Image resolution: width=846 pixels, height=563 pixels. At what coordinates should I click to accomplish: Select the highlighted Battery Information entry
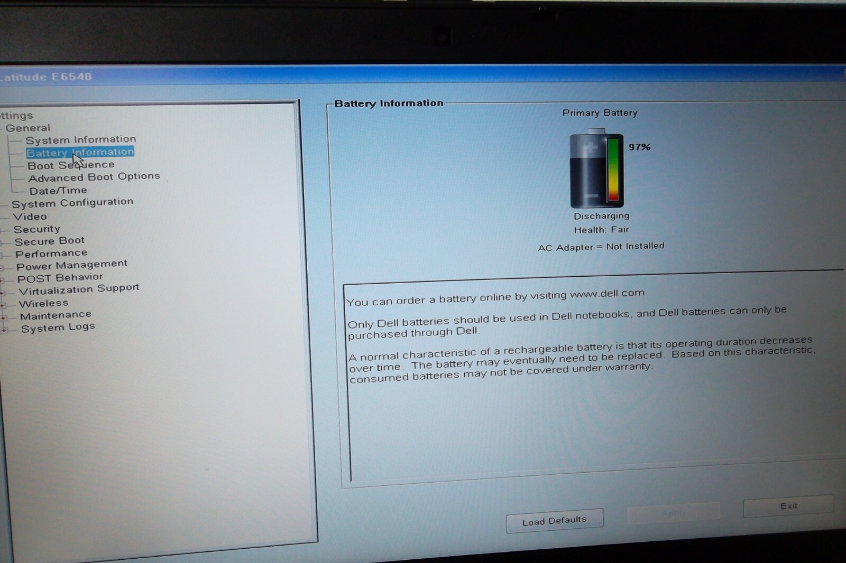pos(80,152)
